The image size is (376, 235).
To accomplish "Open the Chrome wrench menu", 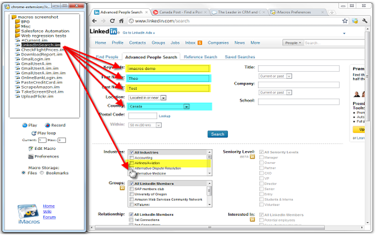I will tap(365, 21).
